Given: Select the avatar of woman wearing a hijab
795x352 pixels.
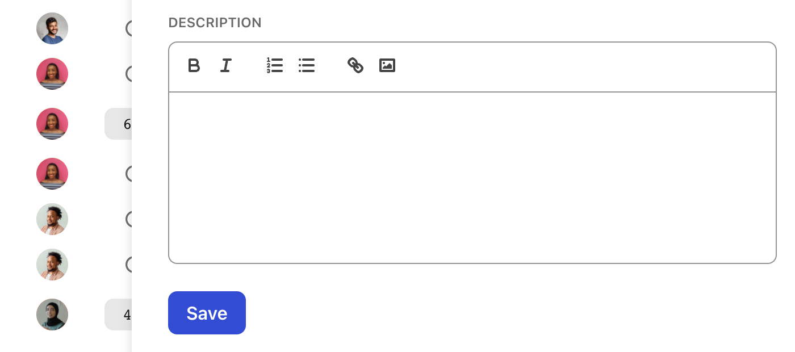Looking at the screenshot, I should tap(52, 315).
